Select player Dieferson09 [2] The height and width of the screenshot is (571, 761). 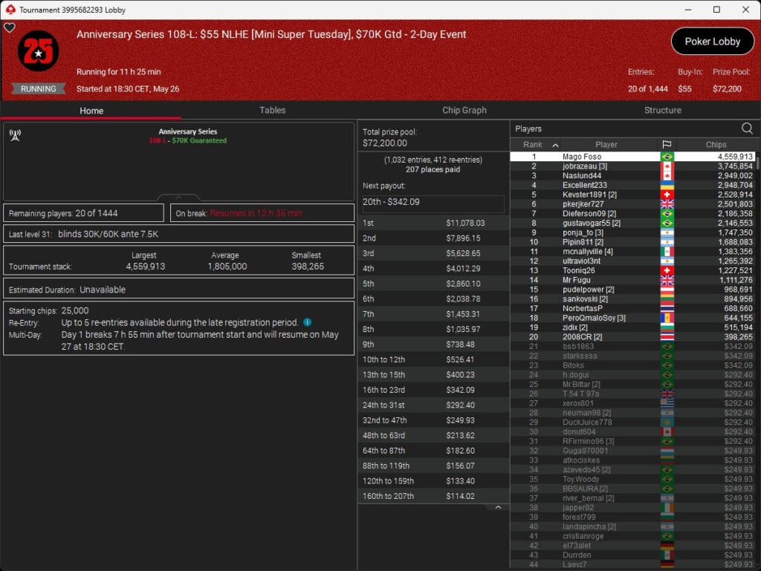tap(633, 213)
